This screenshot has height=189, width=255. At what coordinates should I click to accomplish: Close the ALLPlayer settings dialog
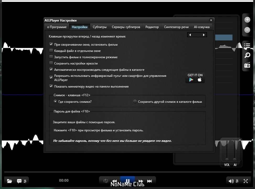pos(211,20)
